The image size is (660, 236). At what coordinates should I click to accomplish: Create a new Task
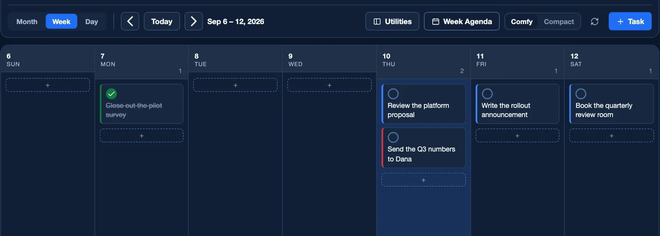pos(630,21)
